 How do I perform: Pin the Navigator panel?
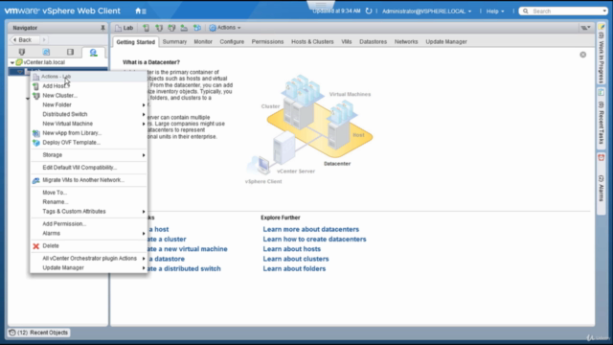click(x=102, y=28)
